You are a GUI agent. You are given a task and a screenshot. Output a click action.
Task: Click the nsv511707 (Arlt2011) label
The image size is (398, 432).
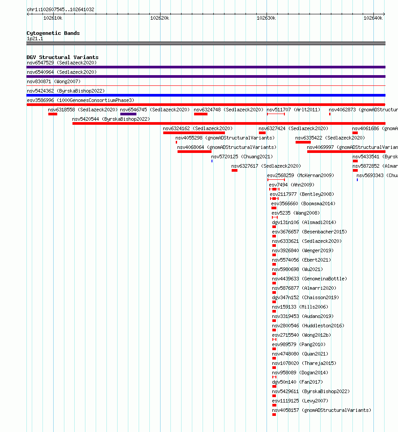[x=294, y=110]
